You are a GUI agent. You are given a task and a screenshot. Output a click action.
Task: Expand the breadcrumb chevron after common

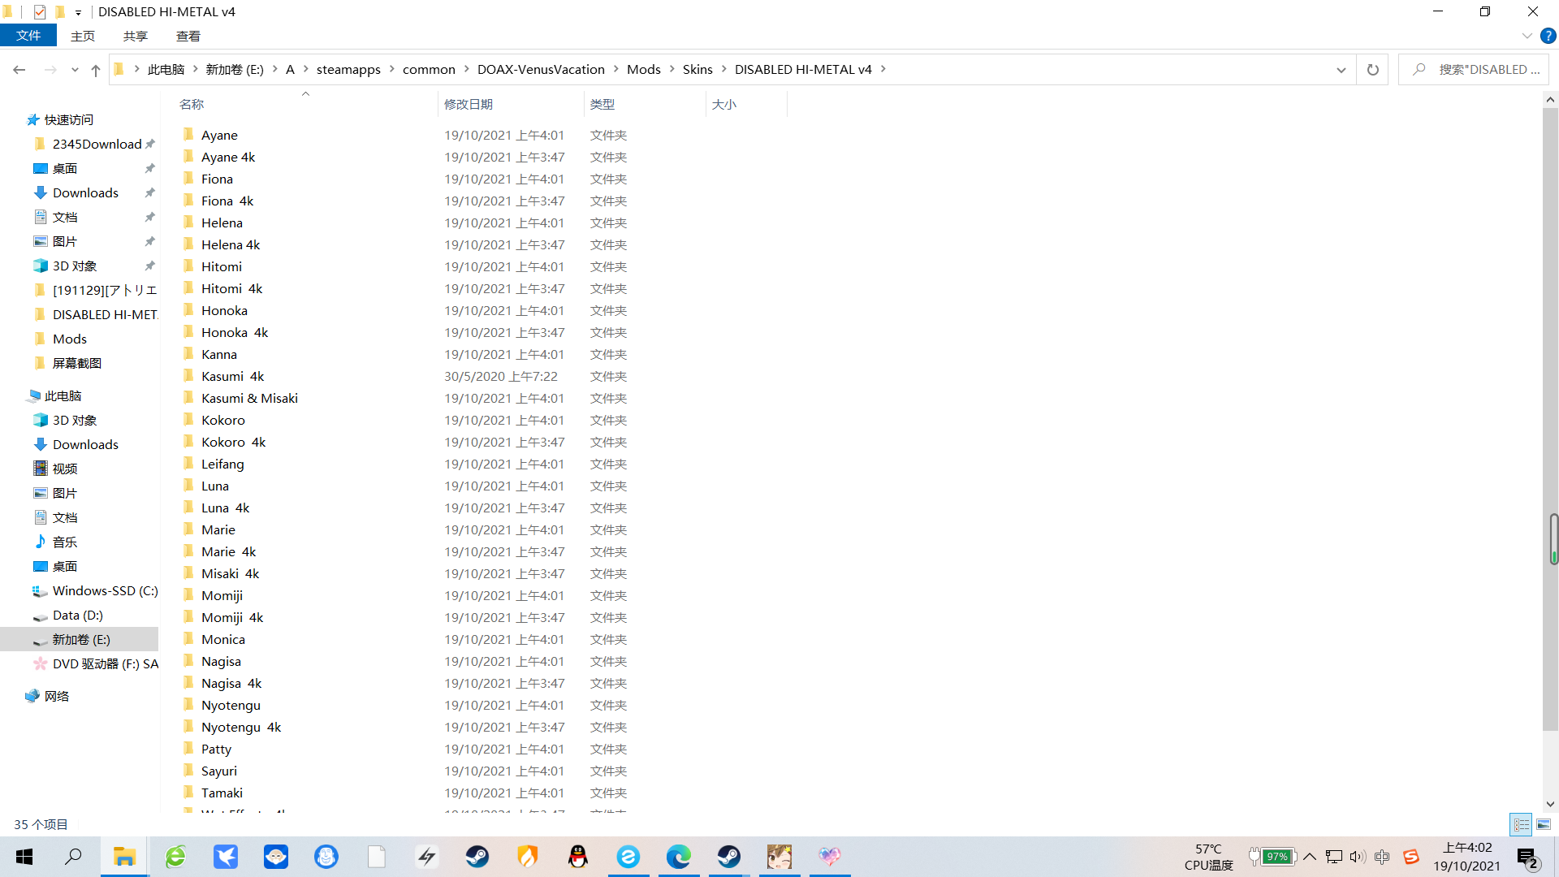coord(467,69)
